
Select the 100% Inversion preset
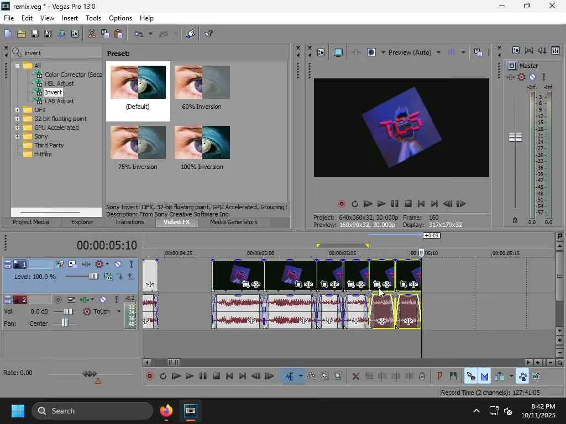[x=202, y=148]
